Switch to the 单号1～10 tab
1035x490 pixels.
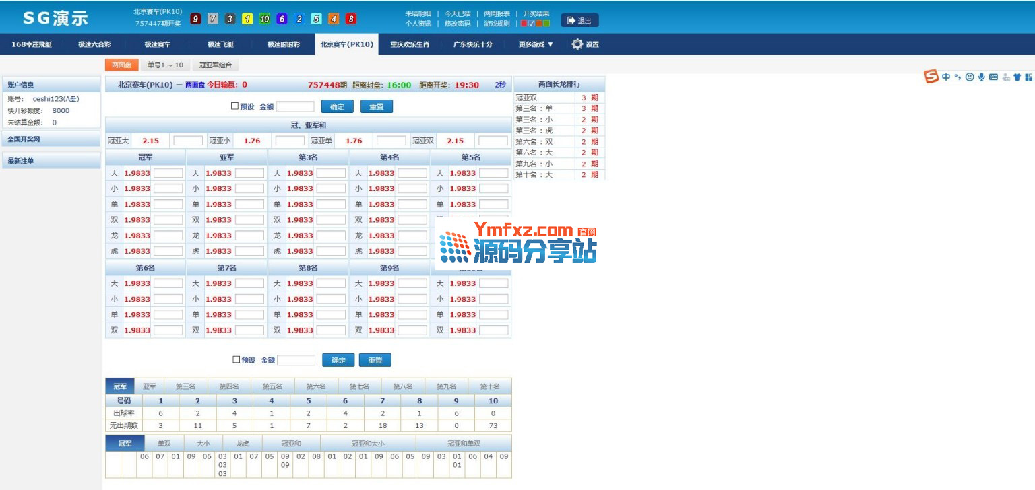[x=165, y=65]
